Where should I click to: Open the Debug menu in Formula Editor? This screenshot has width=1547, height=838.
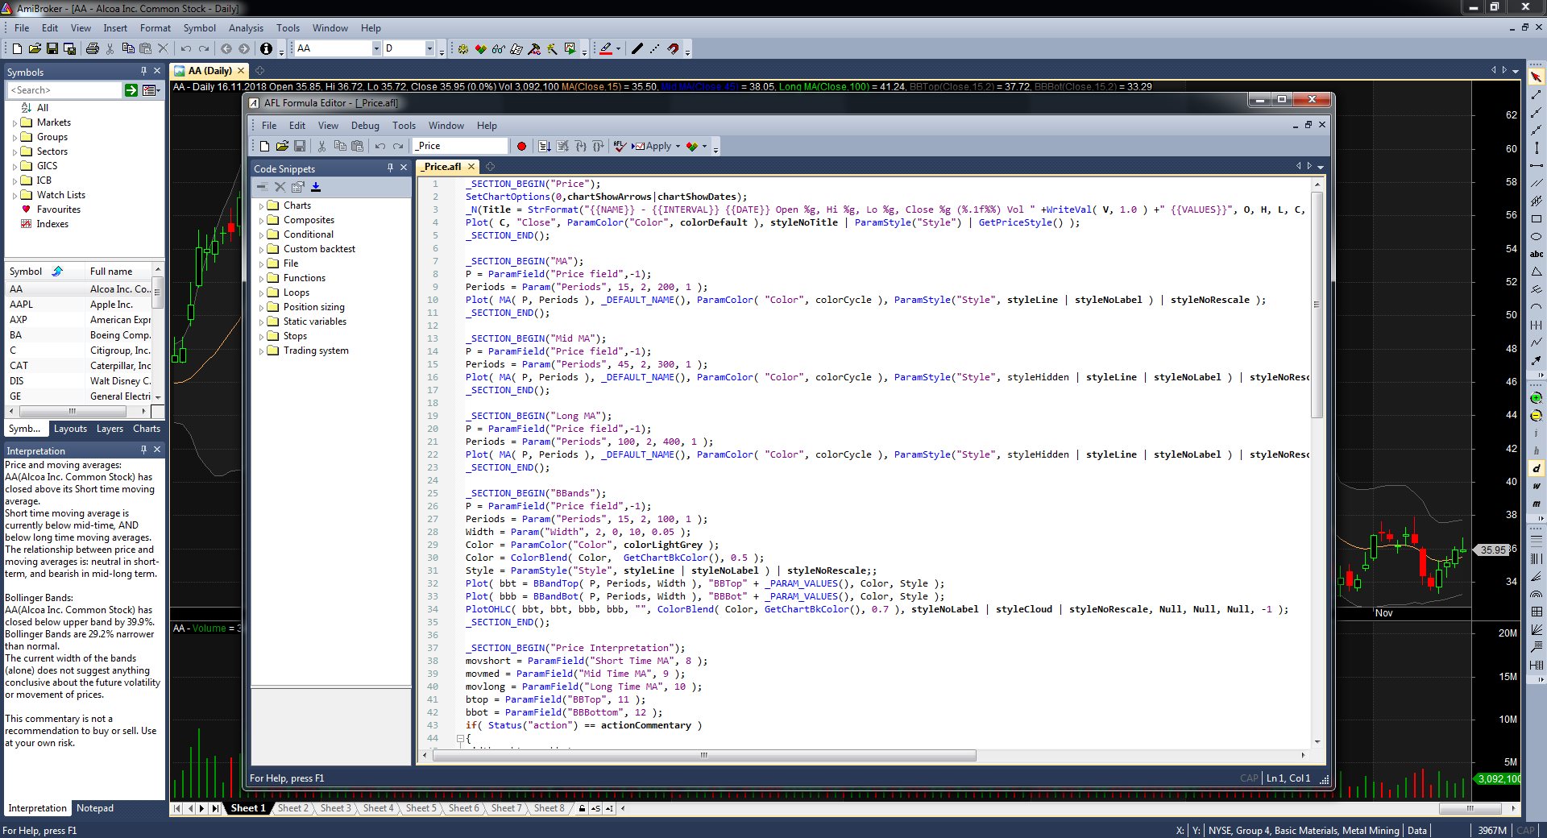click(365, 126)
